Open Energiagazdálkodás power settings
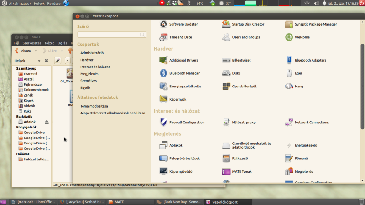This screenshot has width=365, height=205. [x=180, y=86]
